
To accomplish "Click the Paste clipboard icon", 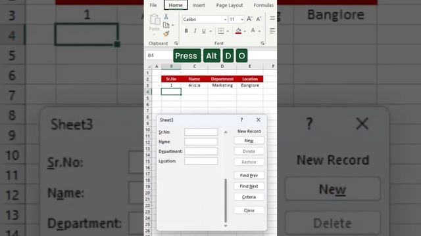I will coord(155,19).
